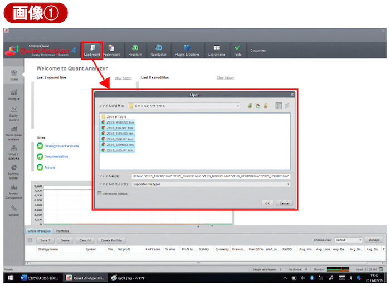Click the StrategyQuant website arrow icon
The height and width of the screenshot is (286, 390).
coord(40,146)
